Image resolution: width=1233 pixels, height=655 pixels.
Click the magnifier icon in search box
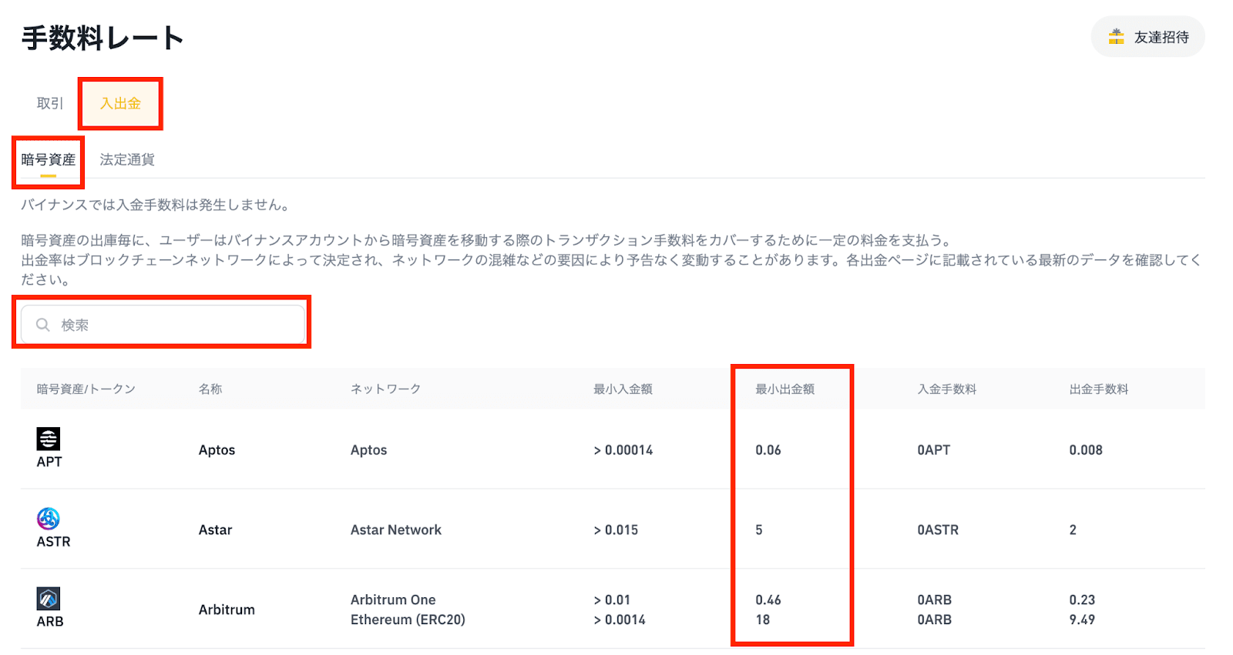(x=43, y=325)
